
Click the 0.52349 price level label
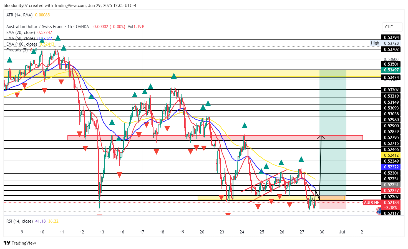tap(391, 161)
